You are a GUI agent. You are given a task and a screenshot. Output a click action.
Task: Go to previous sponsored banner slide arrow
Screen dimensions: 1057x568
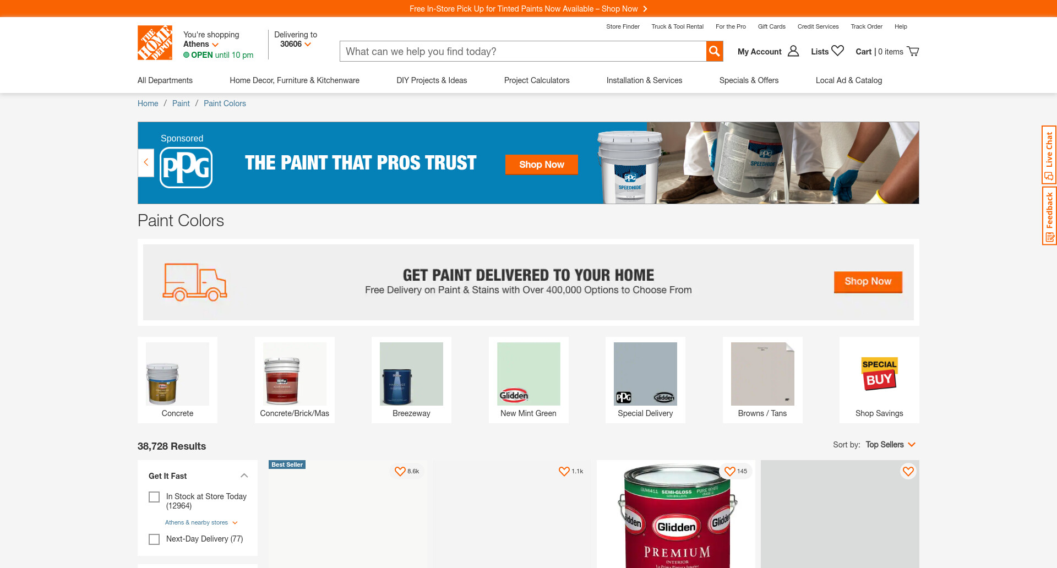click(146, 162)
